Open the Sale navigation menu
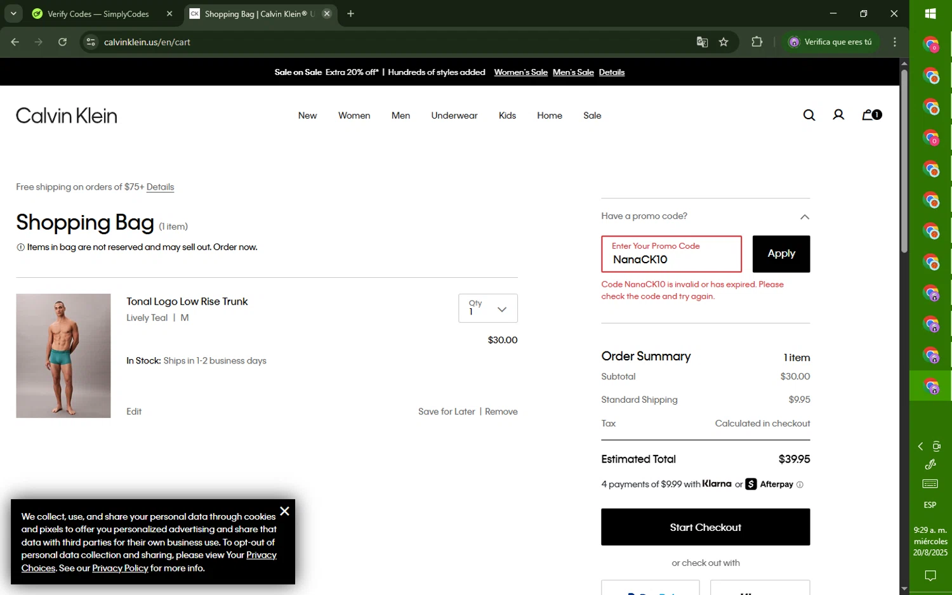Viewport: 952px width, 595px height. [592, 115]
